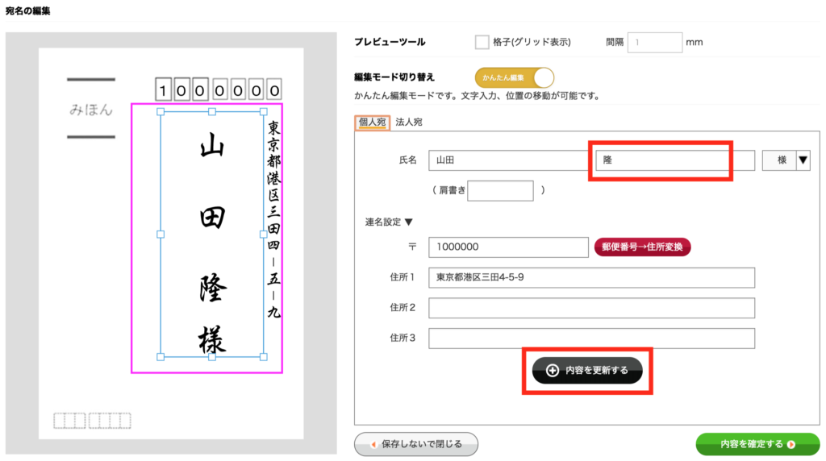Click the 肩書き input field
The width and height of the screenshot is (826, 461).
click(x=500, y=190)
